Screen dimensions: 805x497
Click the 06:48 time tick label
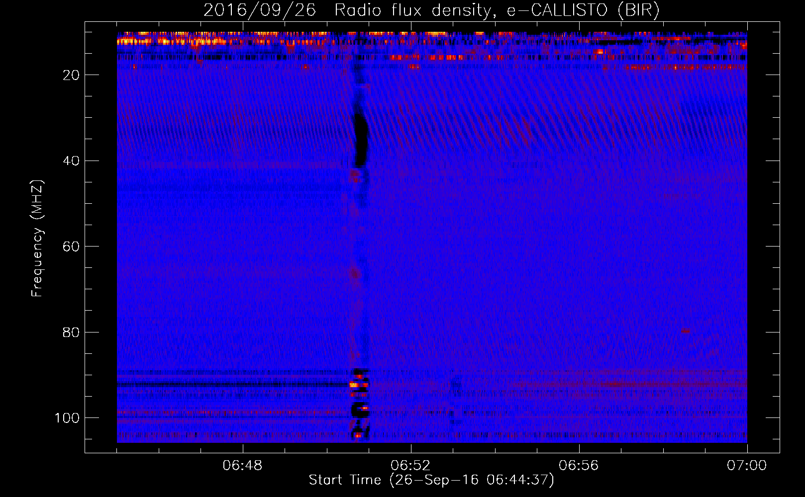tap(242, 466)
